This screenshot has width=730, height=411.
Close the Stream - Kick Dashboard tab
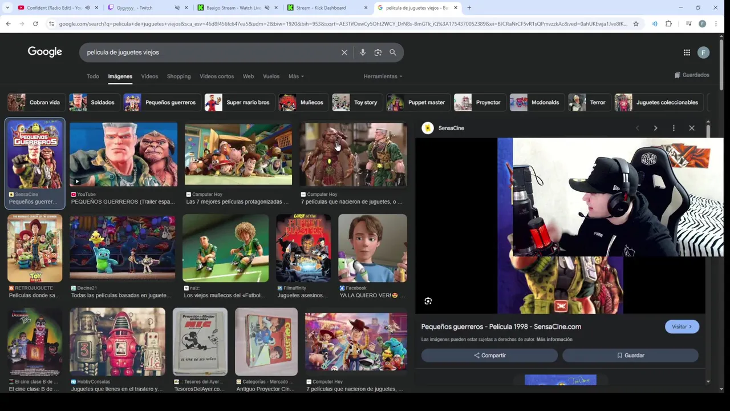pos(366,8)
